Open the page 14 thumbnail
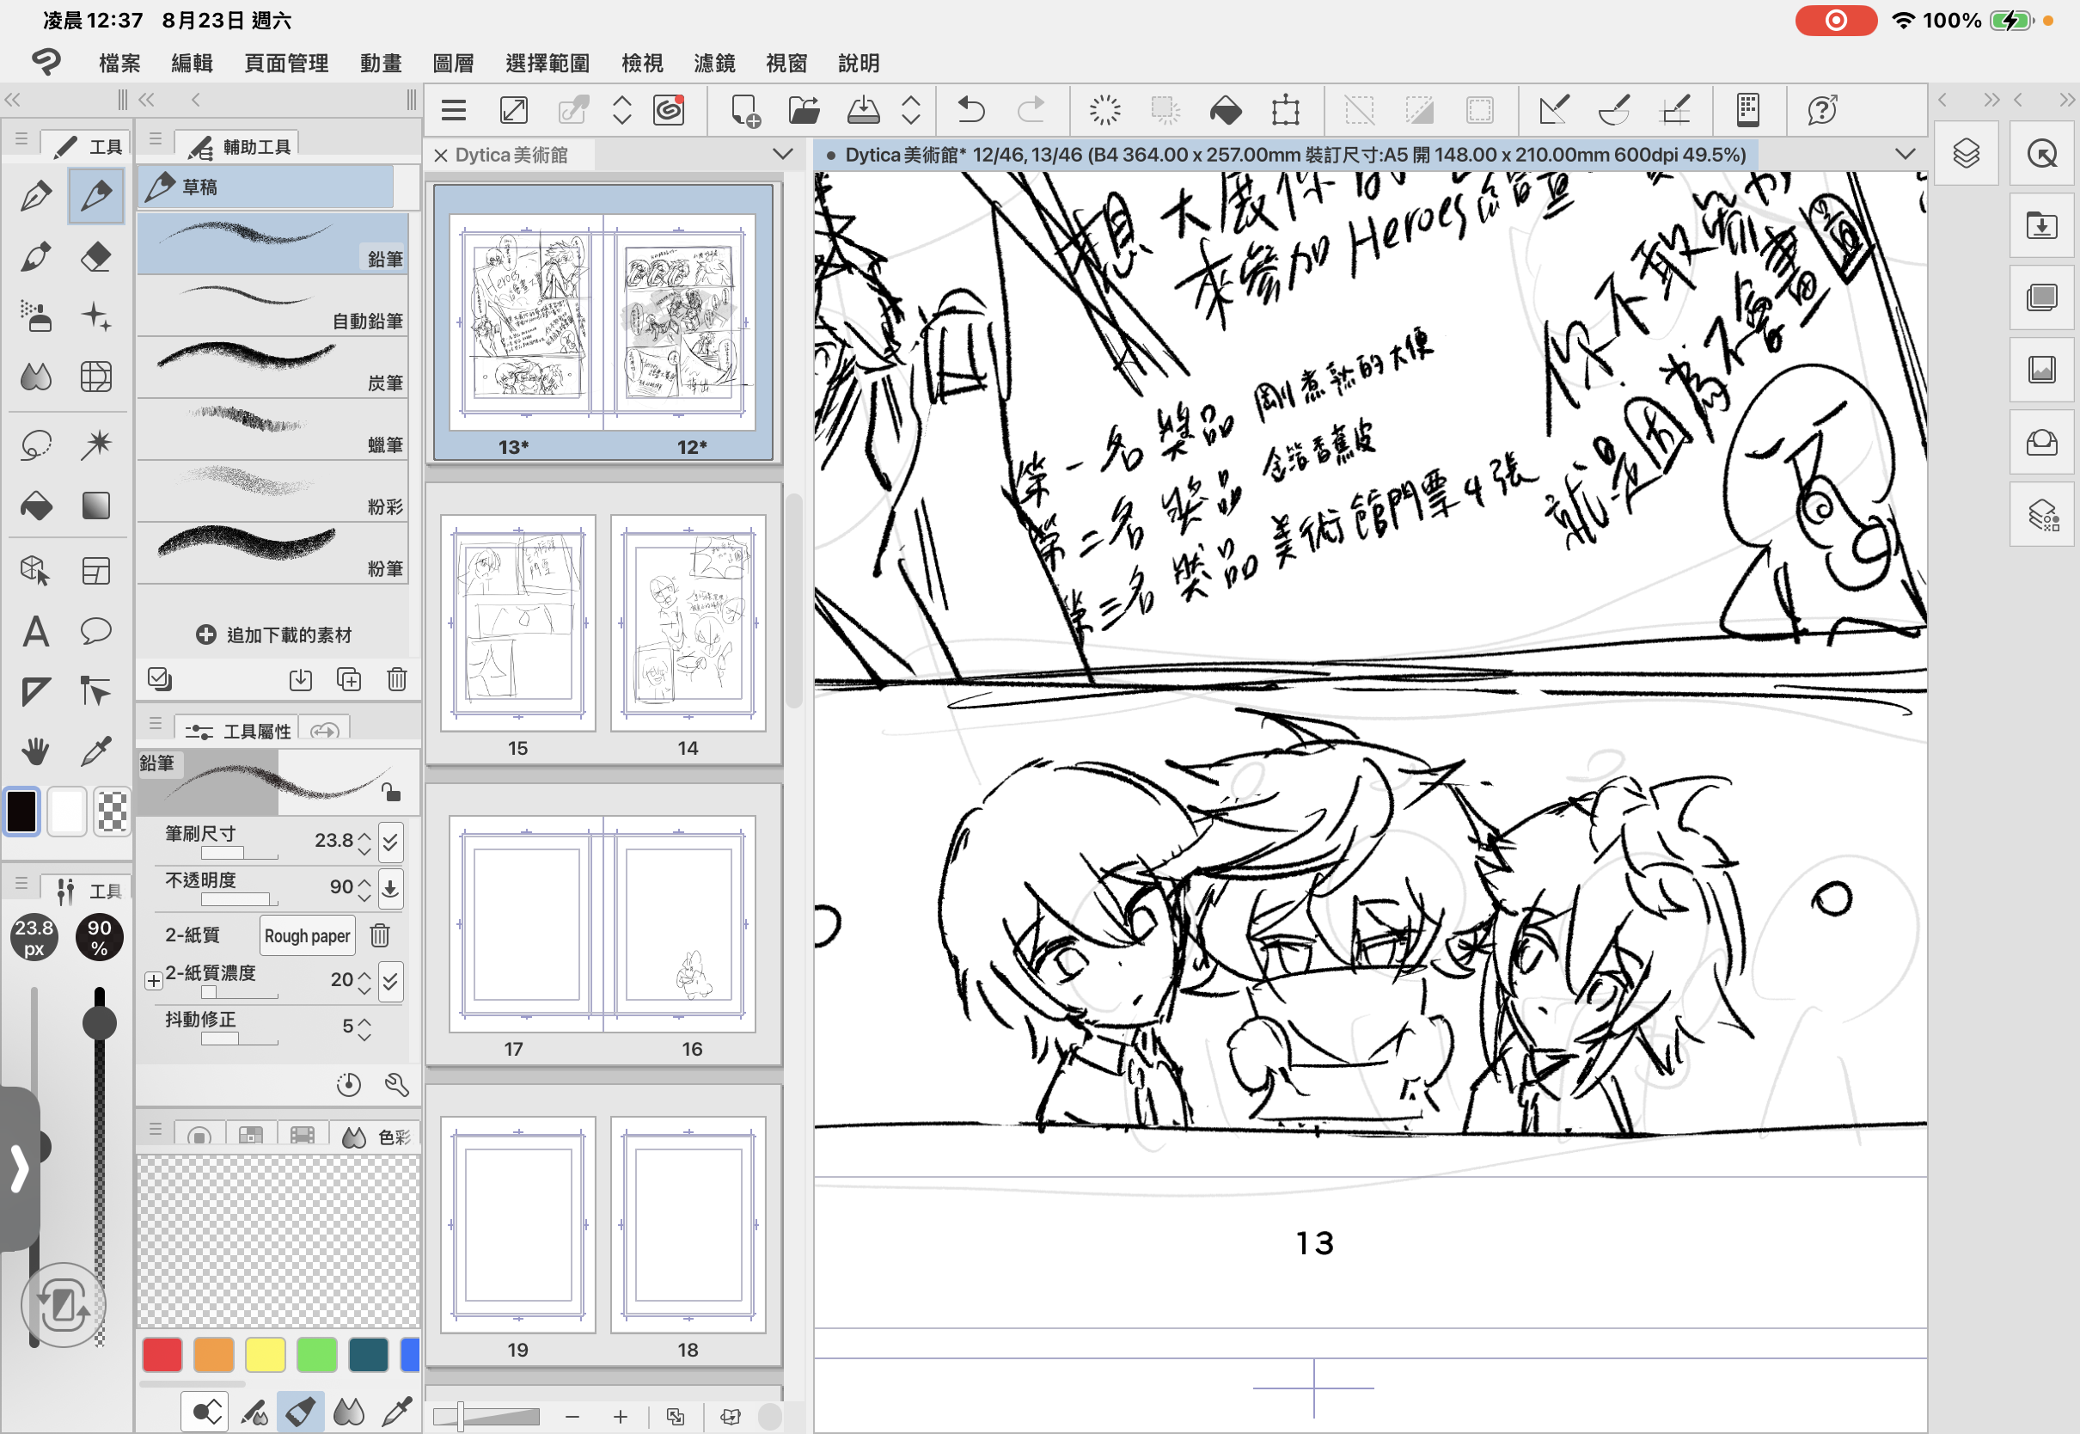Viewport: 2080px width, 1434px height. click(688, 622)
